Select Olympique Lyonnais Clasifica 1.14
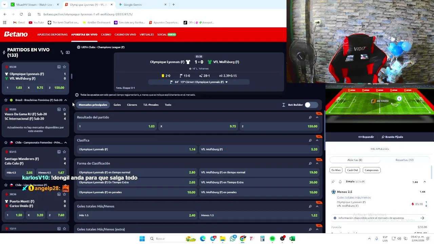 coord(137,149)
